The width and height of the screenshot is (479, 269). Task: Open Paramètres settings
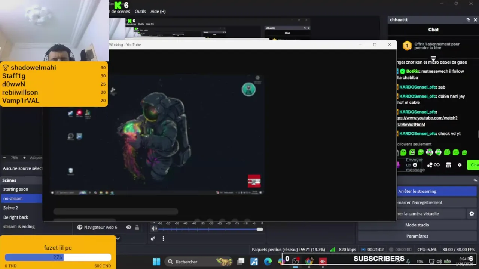417,236
